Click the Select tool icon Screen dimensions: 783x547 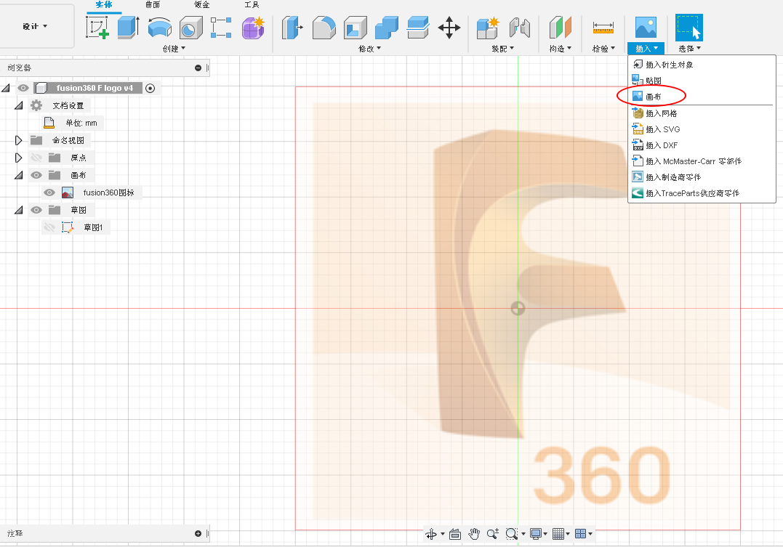pos(689,28)
